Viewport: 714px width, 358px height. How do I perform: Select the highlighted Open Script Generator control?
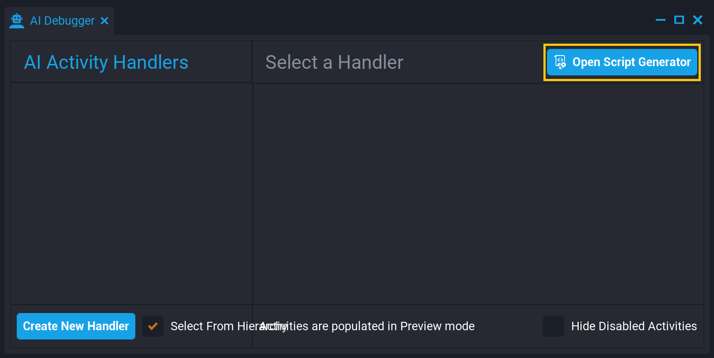pyautogui.click(x=621, y=62)
